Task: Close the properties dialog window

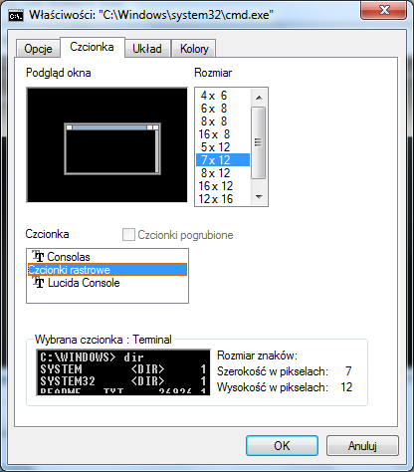Action: click(x=384, y=11)
